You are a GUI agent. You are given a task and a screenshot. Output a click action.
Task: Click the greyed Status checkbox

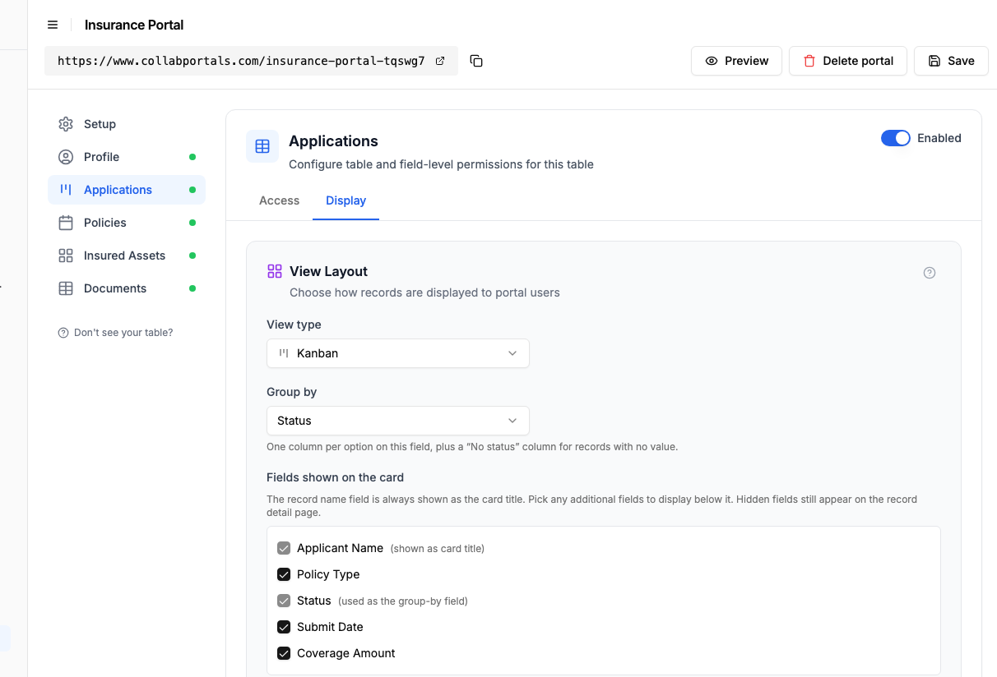point(284,601)
